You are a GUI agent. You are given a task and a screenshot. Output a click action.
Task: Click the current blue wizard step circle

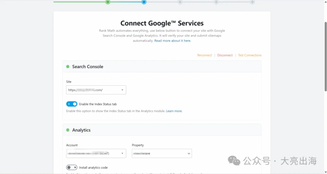(144, 2)
